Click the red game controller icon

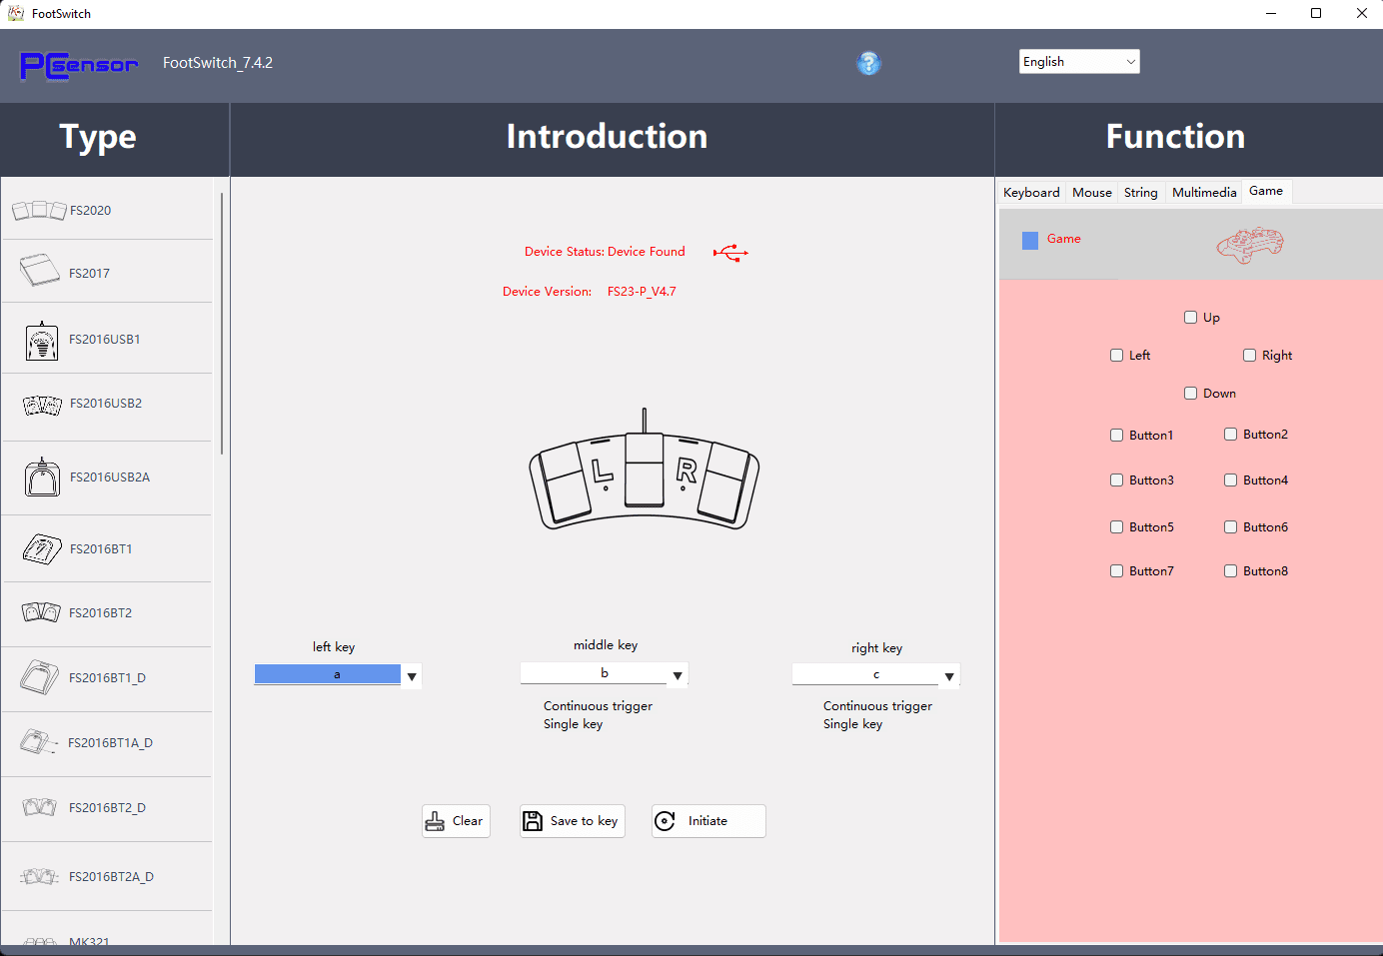(1250, 245)
